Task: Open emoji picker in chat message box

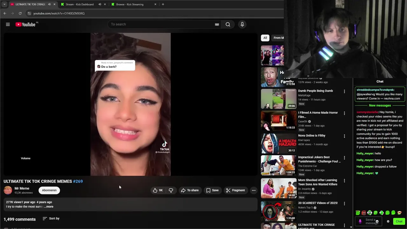Action: (x=377, y=221)
